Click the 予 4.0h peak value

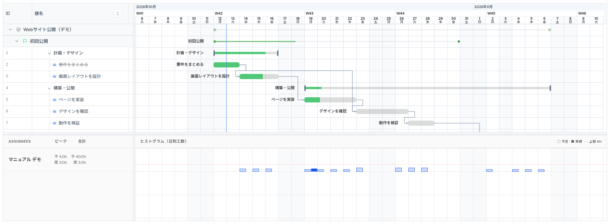61,157
